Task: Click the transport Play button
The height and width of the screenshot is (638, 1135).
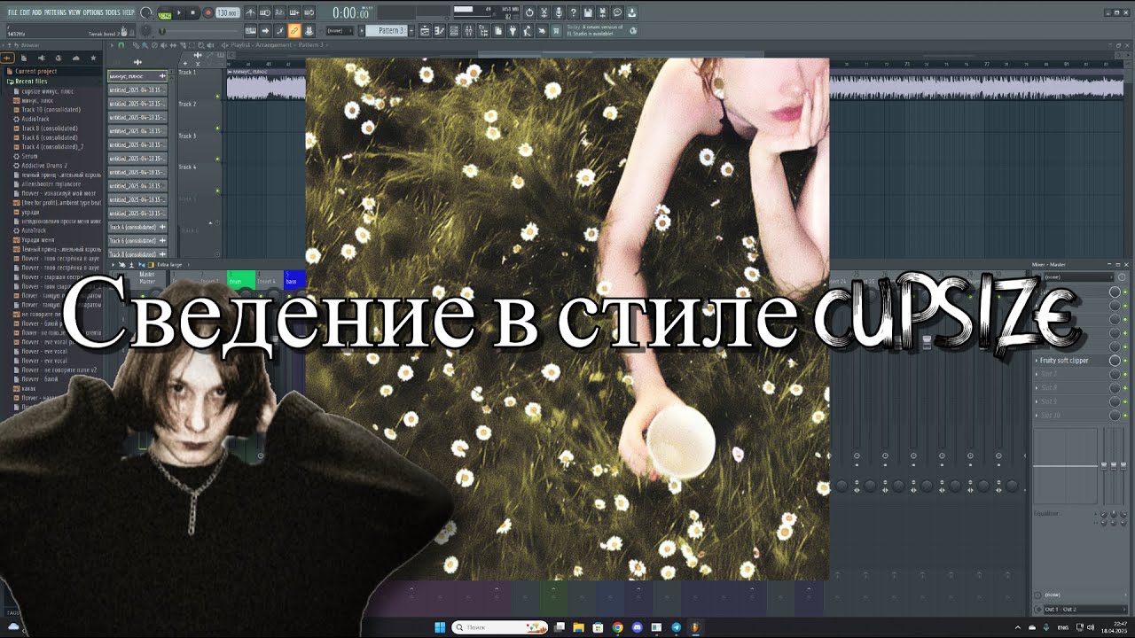Action: coord(179,13)
